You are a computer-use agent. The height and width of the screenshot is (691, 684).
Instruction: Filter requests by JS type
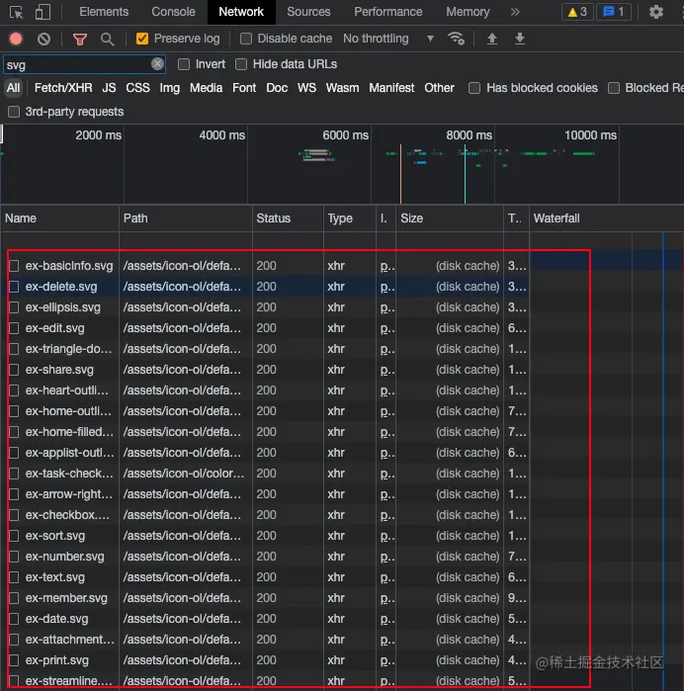click(x=109, y=88)
